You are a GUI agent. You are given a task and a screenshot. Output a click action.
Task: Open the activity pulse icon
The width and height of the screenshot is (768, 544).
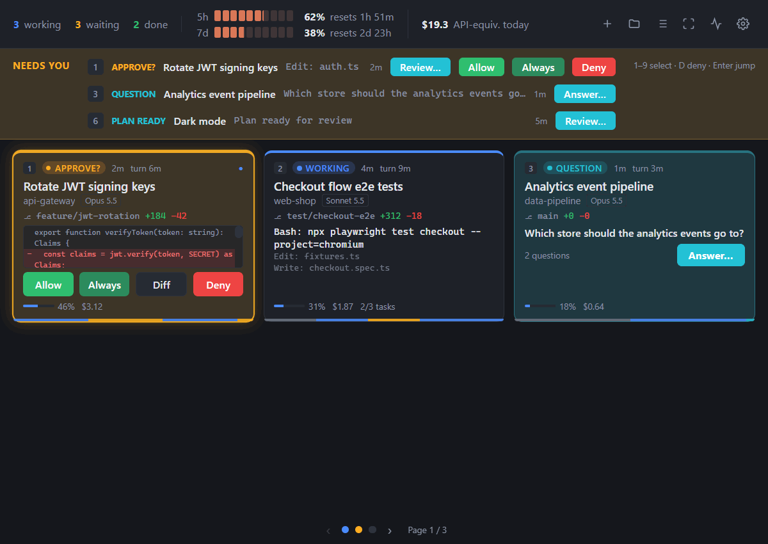(716, 24)
